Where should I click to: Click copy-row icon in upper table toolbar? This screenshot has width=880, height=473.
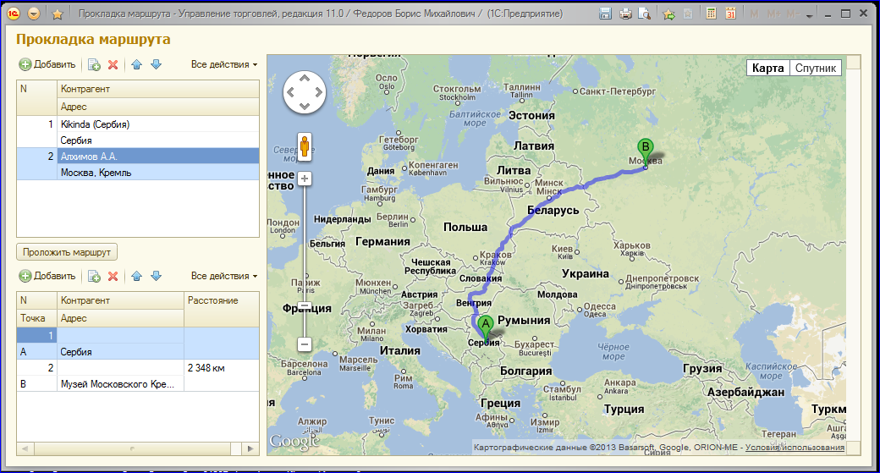click(x=94, y=64)
